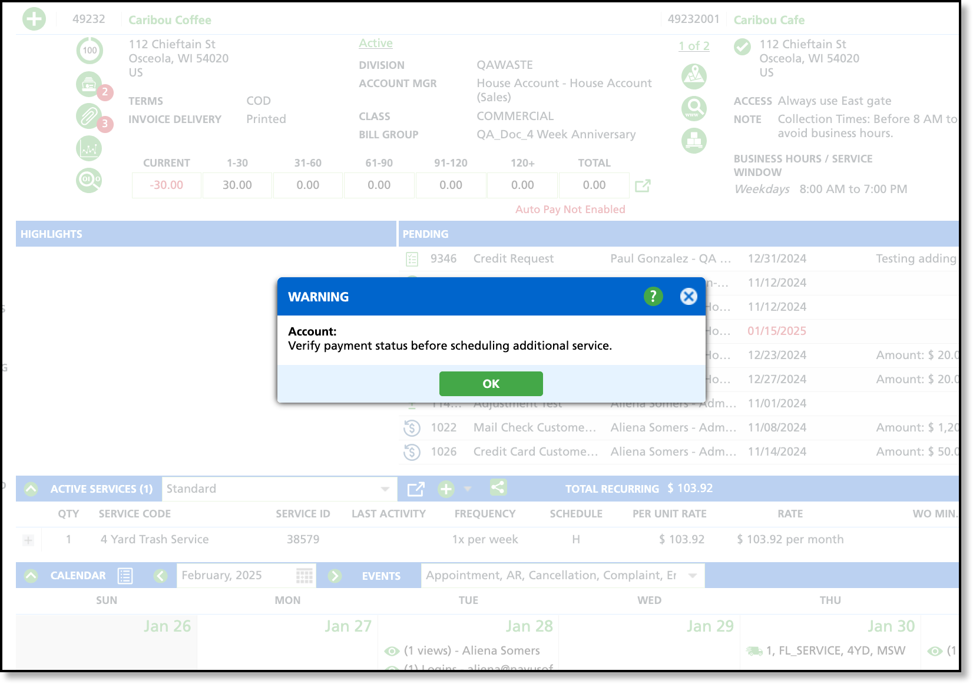The height and width of the screenshot is (684, 973).
Task: Click the FREQUENCY column header
Action: [485, 514]
